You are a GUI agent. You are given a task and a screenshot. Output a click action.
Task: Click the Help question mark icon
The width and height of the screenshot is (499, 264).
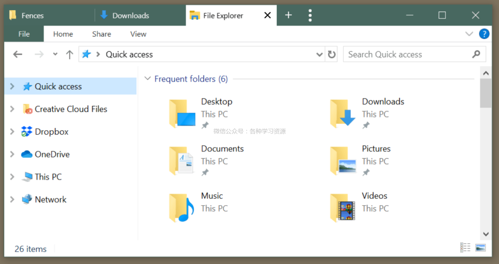[x=484, y=34]
